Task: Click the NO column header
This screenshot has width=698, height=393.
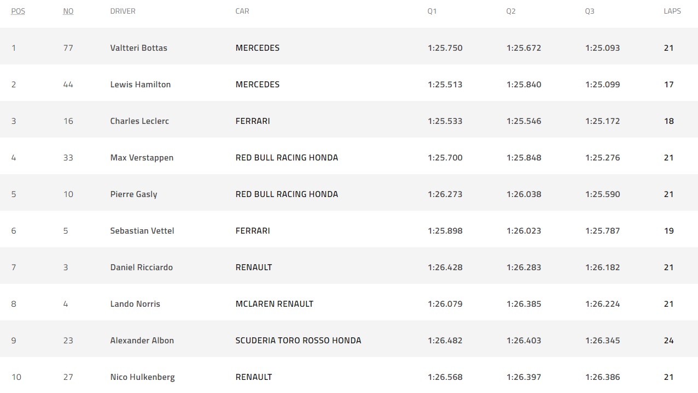Action: [68, 11]
